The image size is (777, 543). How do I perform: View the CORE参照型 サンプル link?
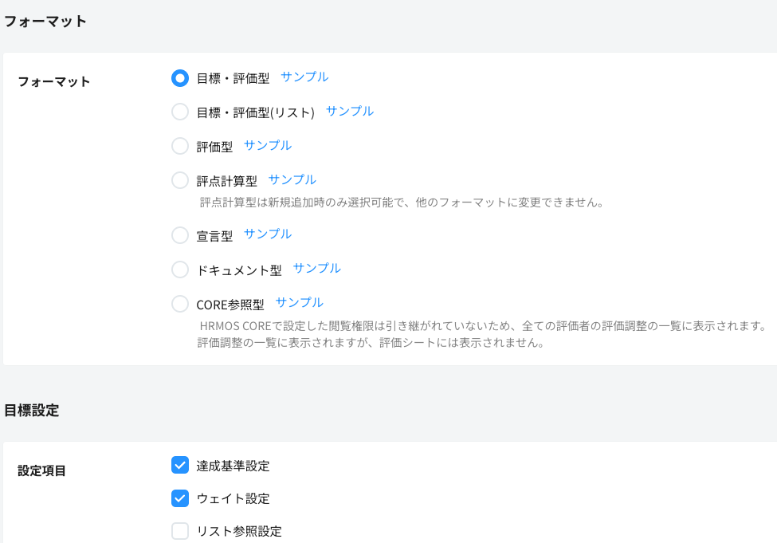(x=300, y=302)
